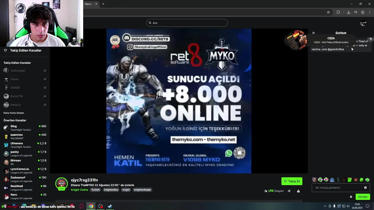Open the user profile avatar menu
This screenshot has width=374, height=210.
(363, 23)
